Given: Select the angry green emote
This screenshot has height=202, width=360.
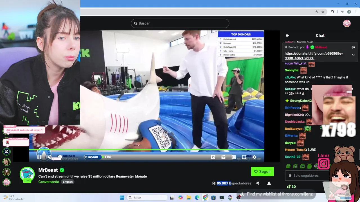Looking at the screenshot, I should tap(295, 166).
